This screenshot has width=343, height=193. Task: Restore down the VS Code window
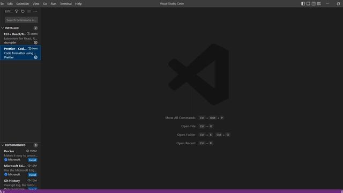pos(338,4)
